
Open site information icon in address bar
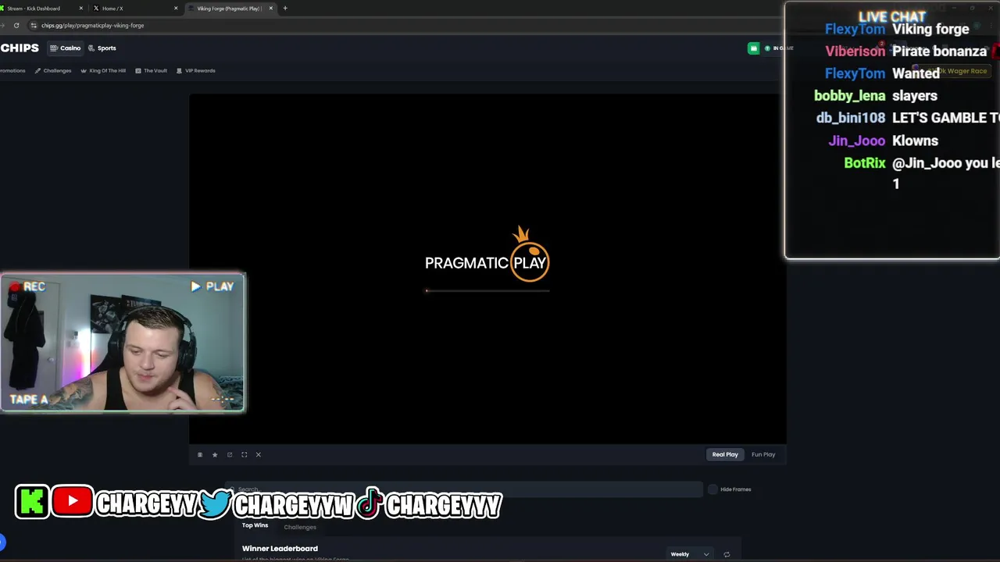click(x=33, y=25)
